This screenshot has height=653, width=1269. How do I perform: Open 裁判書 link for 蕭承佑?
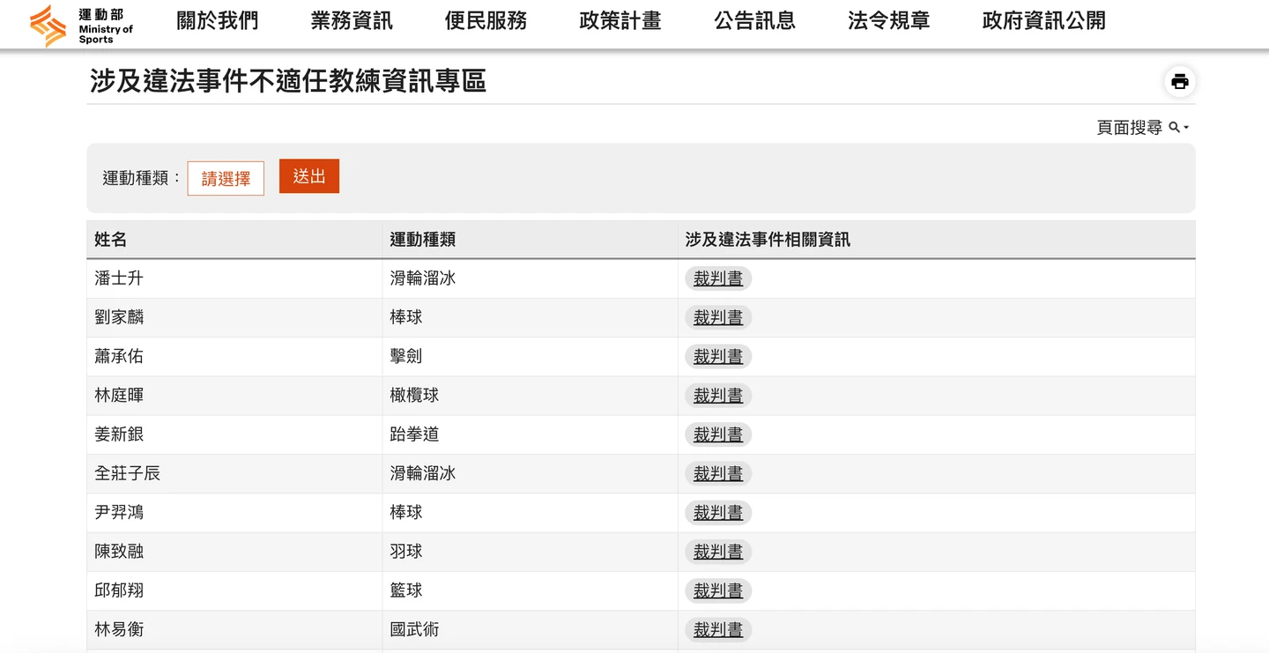coord(718,356)
